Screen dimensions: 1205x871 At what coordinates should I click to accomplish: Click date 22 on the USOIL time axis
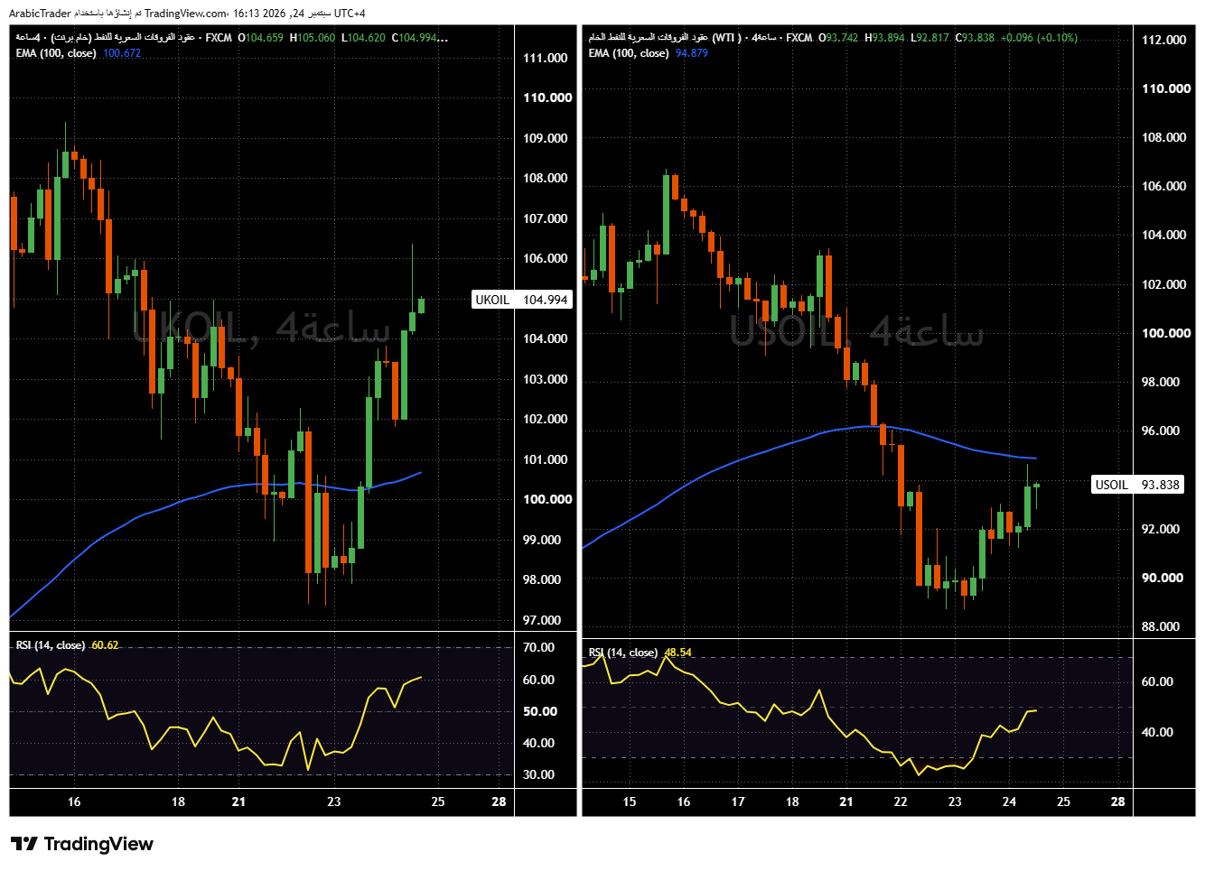(x=901, y=802)
